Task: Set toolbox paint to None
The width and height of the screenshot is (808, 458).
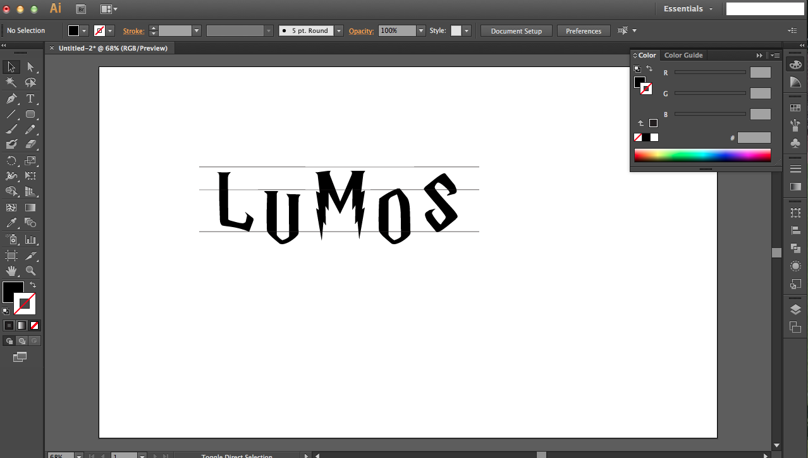Action: (34, 325)
